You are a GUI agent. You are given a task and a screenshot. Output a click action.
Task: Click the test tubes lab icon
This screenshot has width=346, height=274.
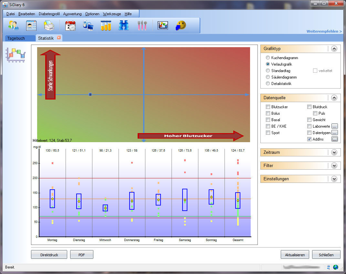(106, 25)
